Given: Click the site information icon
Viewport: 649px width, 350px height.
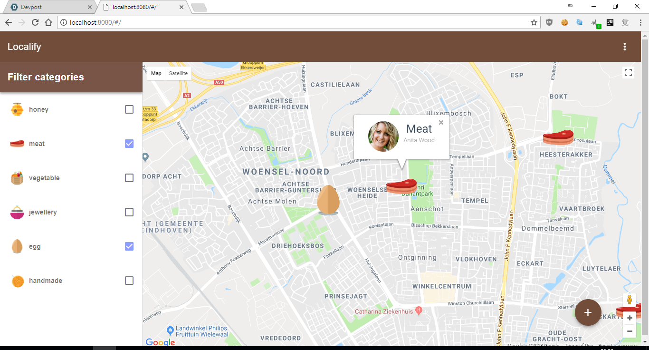Looking at the screenshot, I should click(x=64, y=22).
